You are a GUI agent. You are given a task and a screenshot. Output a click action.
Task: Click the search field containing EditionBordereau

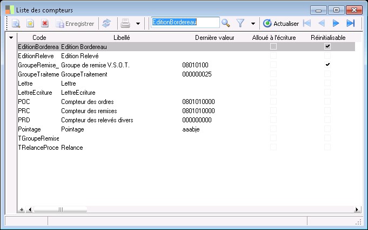[x=185, y=22]
